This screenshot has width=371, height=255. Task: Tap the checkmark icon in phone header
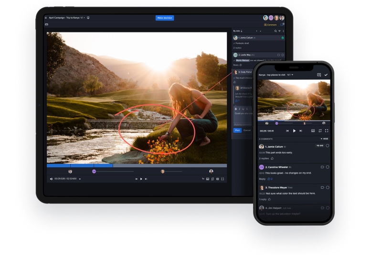point(326,75)
